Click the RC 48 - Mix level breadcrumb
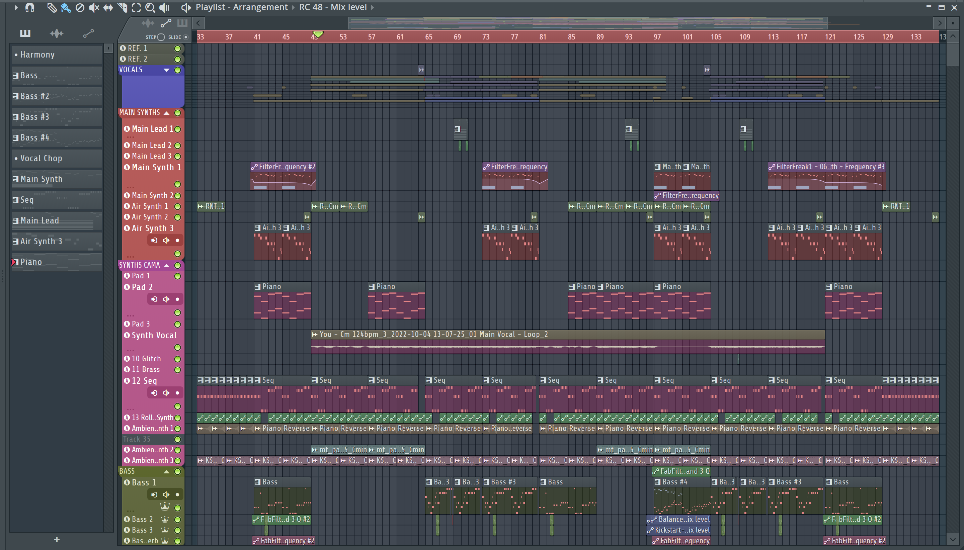The width and height of the screenshot is (964, 550). (333, 7)
